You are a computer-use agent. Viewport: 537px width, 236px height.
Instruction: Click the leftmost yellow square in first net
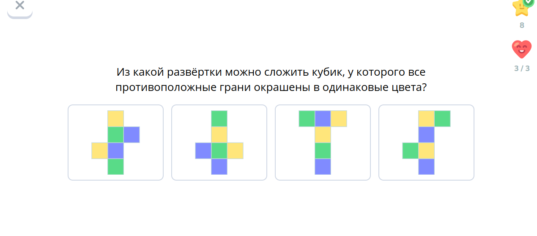click(x=99, y=151)
